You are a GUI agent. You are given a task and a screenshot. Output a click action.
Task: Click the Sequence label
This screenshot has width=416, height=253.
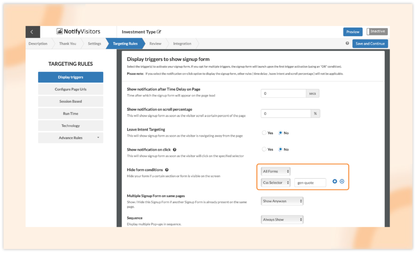[x=134, y=218]
